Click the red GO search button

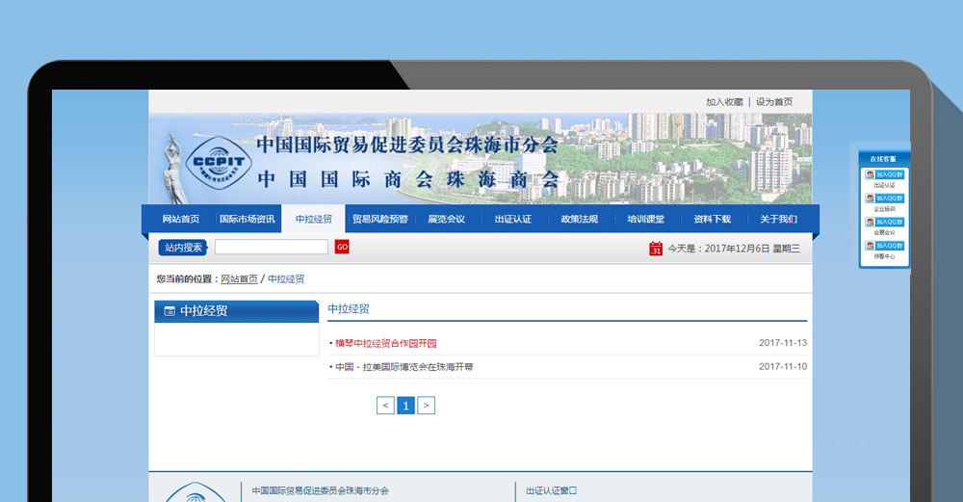tap(342, 247)
